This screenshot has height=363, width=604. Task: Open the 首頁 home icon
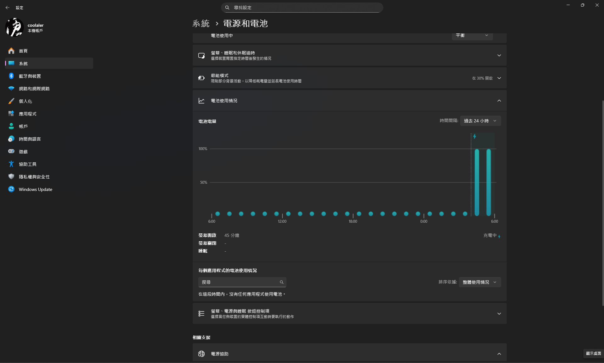11,51
